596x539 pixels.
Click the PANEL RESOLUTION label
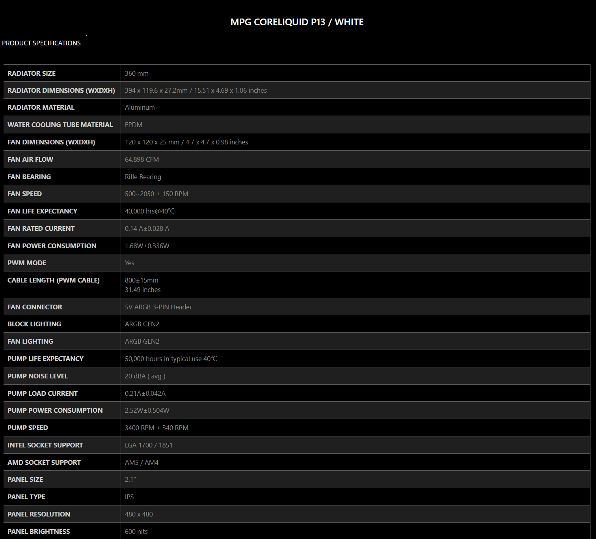coord(39,514)
